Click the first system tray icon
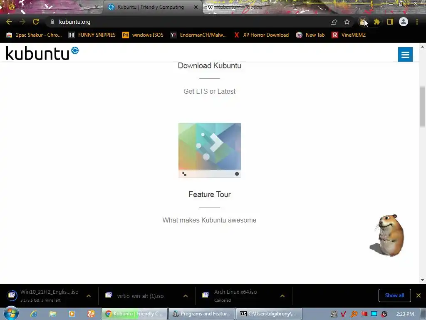The height and width of the screenshot is (320, 426). 334,314
